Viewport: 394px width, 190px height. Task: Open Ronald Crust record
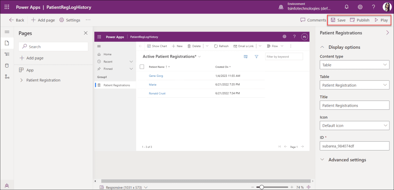[157, 93]
